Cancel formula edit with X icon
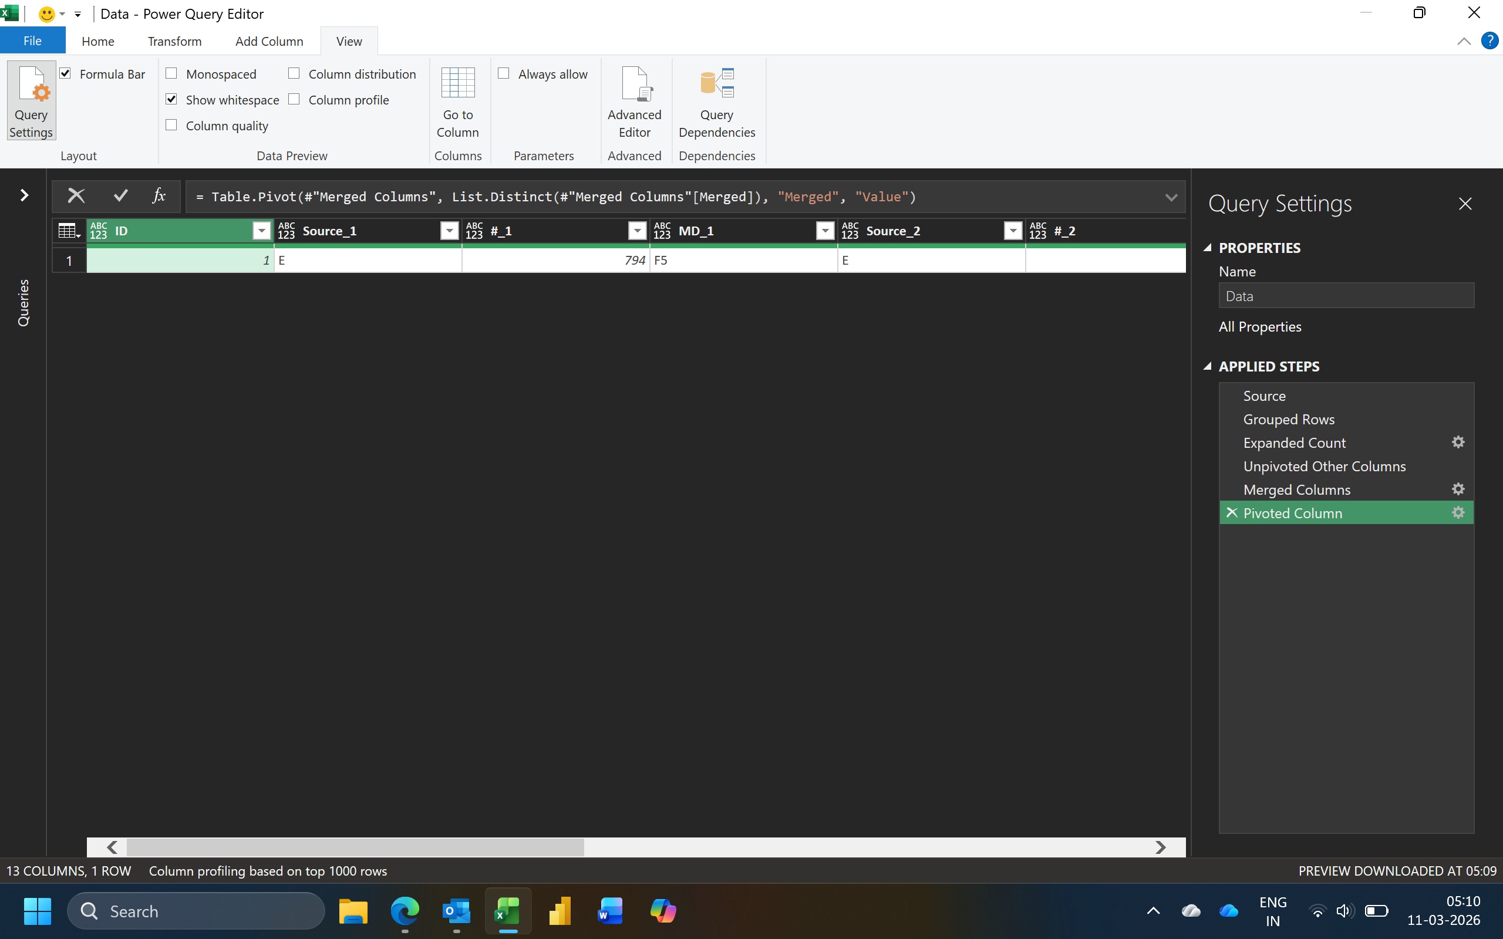The height and width of the screenshot is (939, 1503). tap(76, 196)
